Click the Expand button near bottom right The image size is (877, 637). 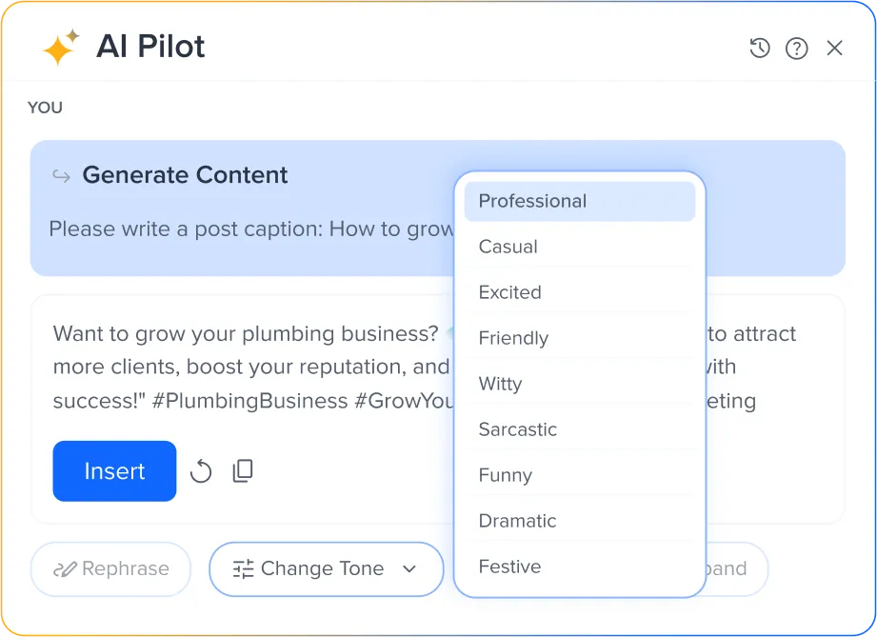point(727,568)
